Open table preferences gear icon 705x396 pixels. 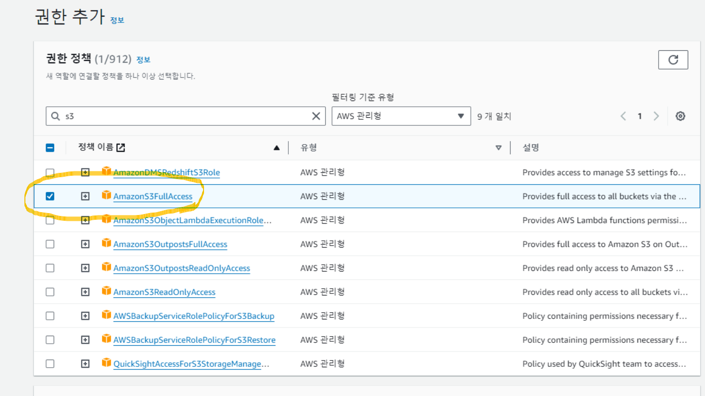coord(680,116)
